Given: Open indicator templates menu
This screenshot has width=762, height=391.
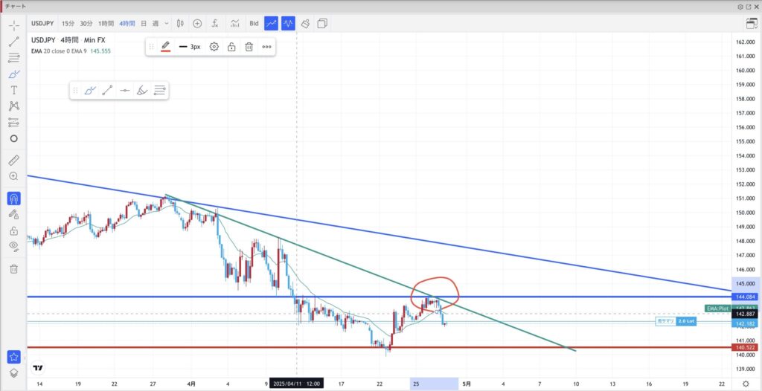Looking at the screenshot, I should coord(235,23).
